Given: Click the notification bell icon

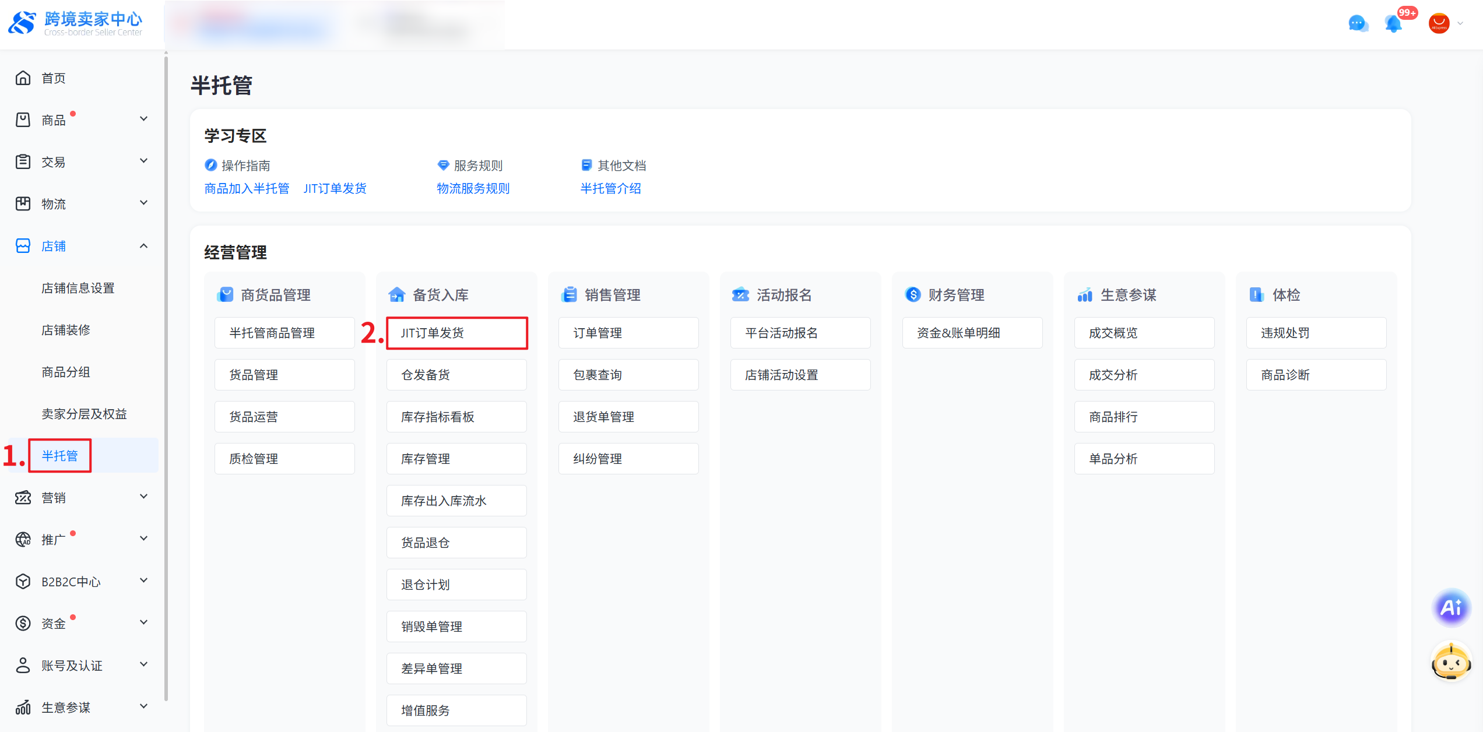Looking at the screenshot, I should coord(1394,24).
